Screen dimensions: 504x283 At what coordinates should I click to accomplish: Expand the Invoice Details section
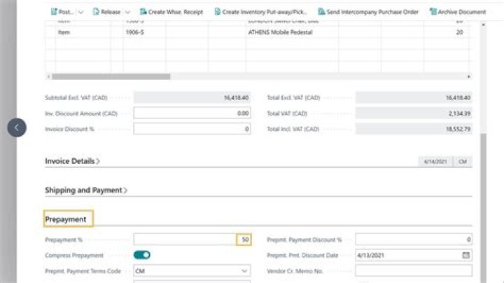point(72,160)
